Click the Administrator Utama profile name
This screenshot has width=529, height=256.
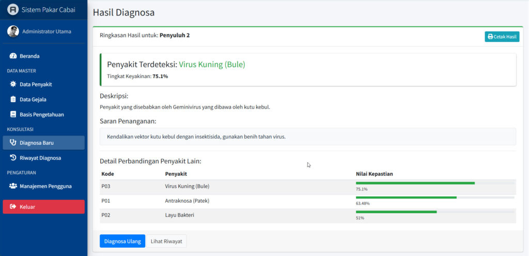pos(46,32)
